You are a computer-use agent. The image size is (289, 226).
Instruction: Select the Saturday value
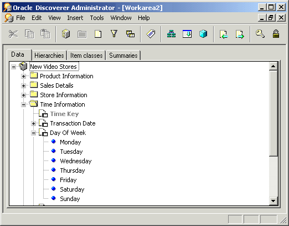click(72, 189)
